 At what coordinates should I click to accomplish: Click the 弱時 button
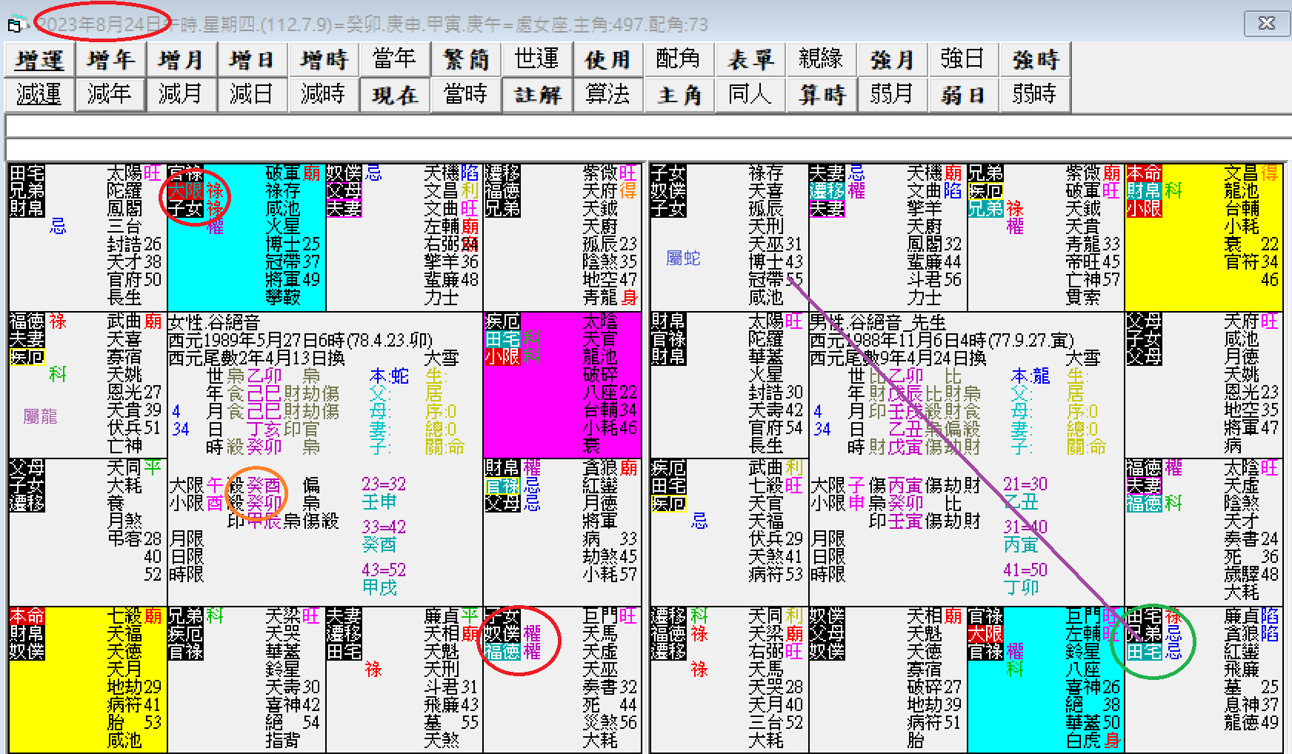tap(1035, 95)
